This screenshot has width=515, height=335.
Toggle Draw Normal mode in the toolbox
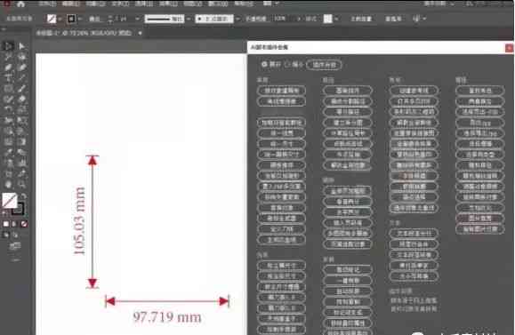pos(6,235)
